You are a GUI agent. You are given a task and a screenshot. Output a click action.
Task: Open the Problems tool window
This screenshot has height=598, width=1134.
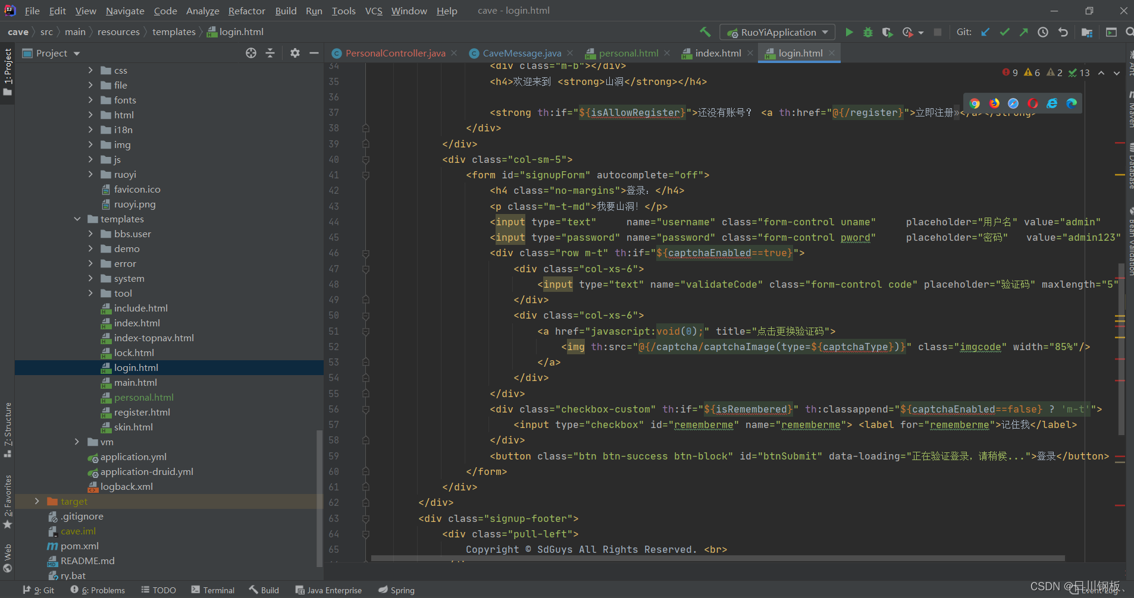point(98,590)
